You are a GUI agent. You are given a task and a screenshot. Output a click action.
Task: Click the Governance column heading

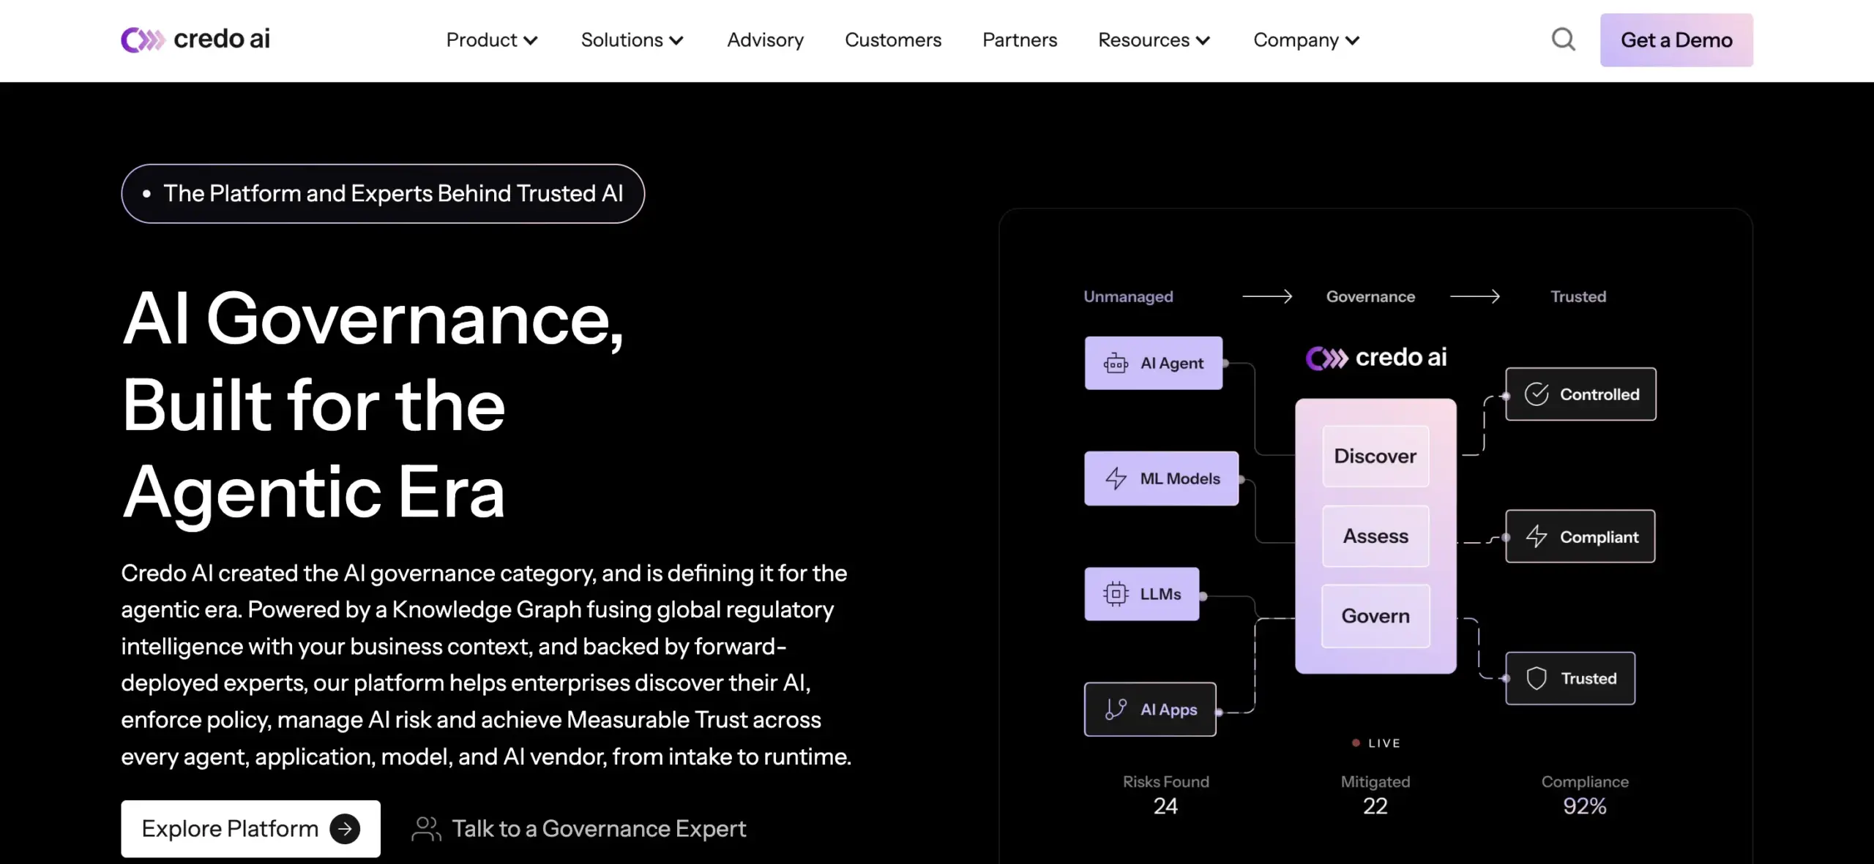pyautogui.click(x=1370, y=296)
